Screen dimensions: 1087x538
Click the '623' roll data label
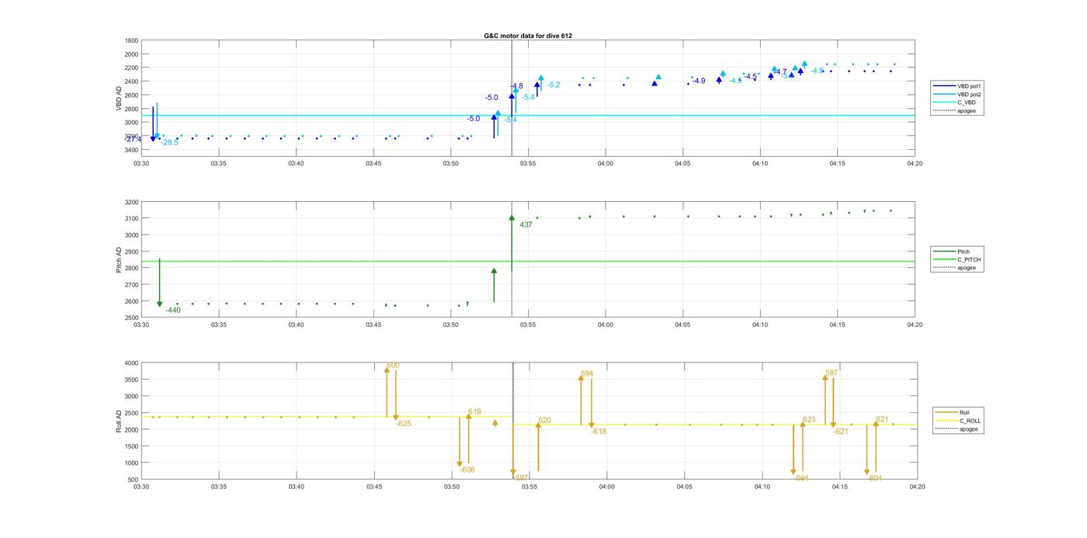tap(809, 420)
